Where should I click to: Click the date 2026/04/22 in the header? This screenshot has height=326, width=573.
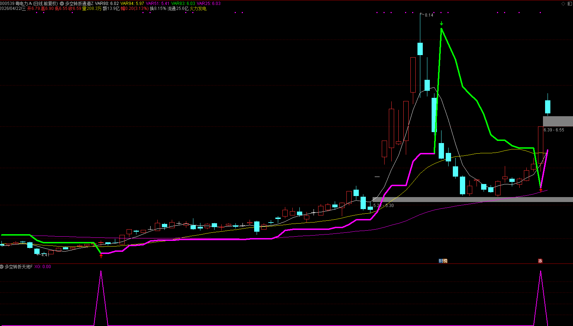click(x=11, y=8)
